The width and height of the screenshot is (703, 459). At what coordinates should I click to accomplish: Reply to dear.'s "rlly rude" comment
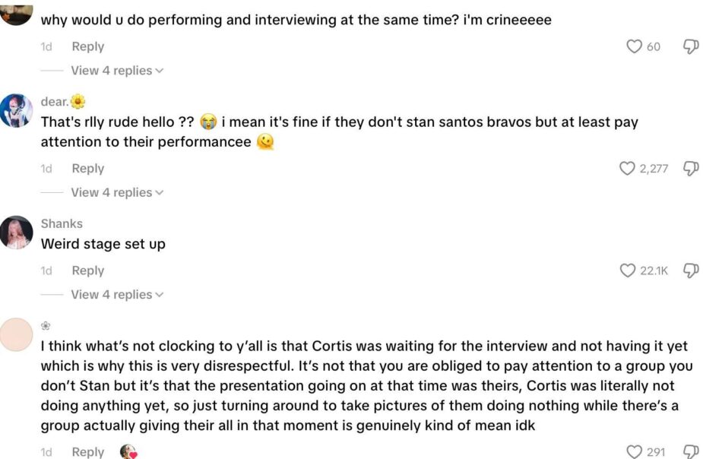tap(87, 169)
